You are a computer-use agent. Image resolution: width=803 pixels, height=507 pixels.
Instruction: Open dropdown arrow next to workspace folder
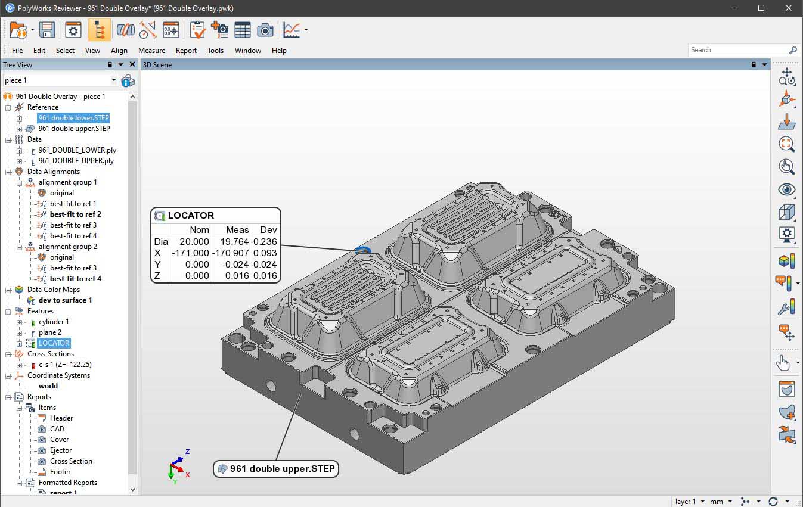32,30
